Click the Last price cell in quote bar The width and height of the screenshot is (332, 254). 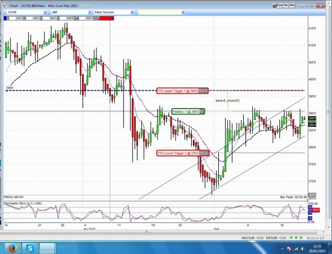(x=84, y=18)
